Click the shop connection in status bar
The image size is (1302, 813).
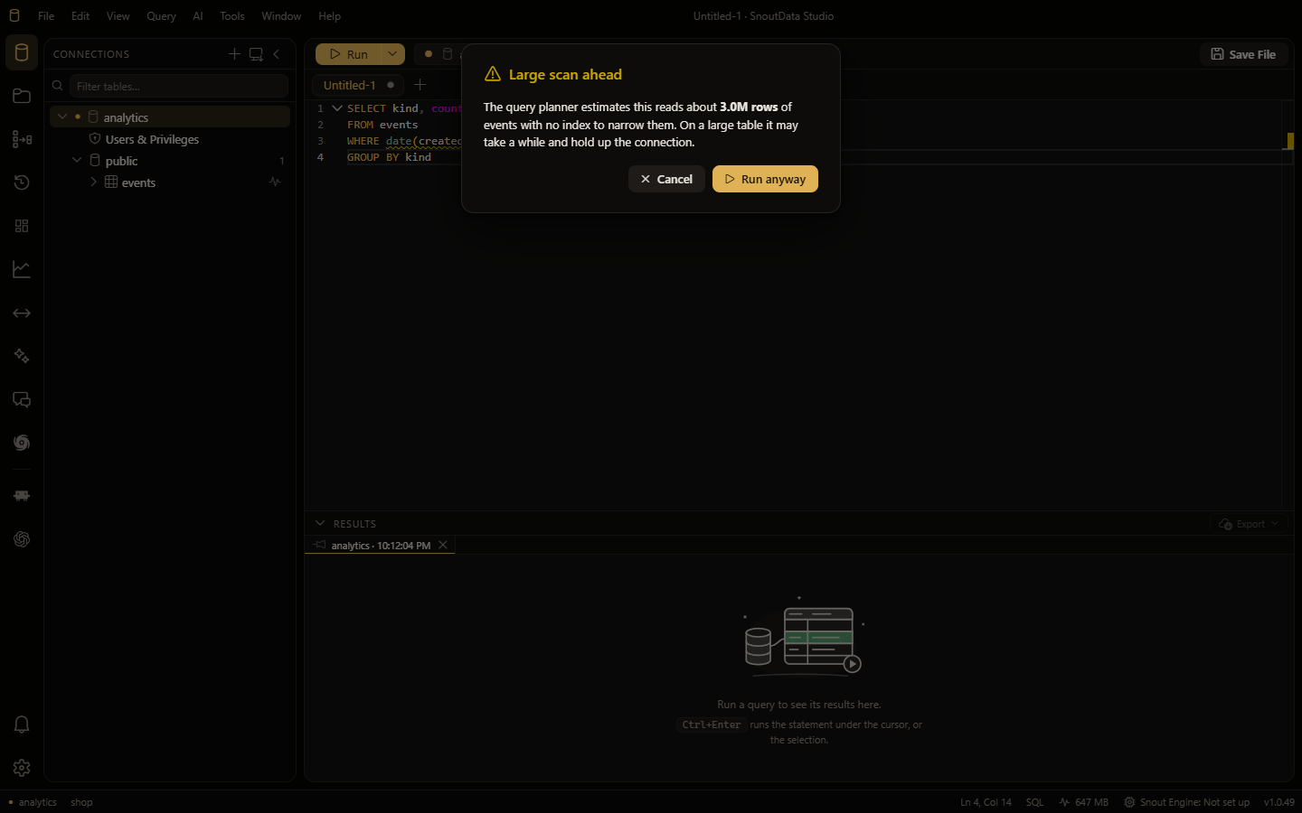(81, 802)
